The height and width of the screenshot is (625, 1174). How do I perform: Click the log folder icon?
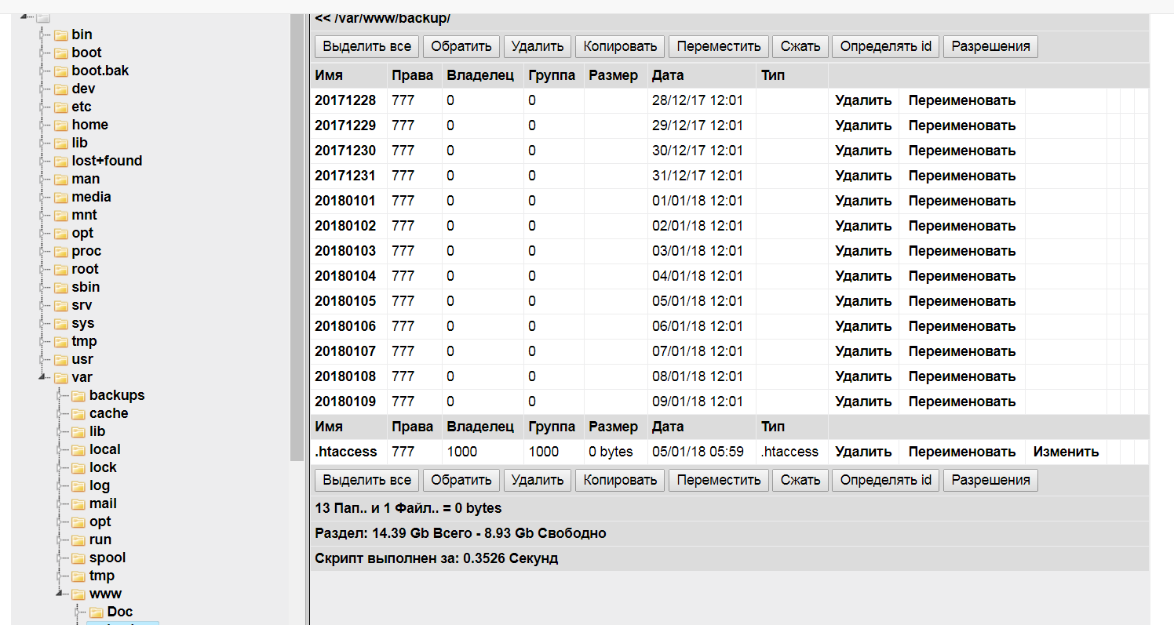point(78,485)
